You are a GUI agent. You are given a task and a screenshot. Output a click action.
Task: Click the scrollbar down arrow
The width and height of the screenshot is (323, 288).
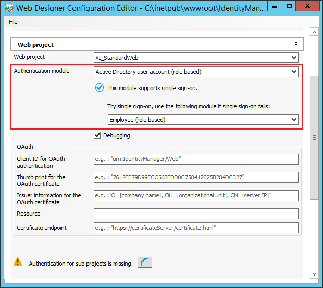tap(314, 274)
